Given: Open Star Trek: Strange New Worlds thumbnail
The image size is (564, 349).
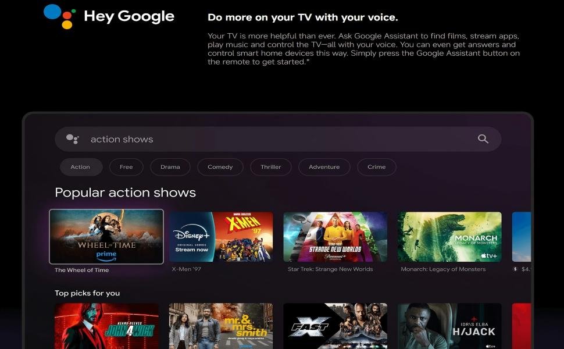Looking at the screenshot, I should click(335, 237).
